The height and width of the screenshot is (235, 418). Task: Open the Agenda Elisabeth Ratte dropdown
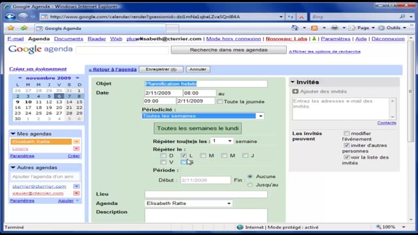tap(189, 203)
